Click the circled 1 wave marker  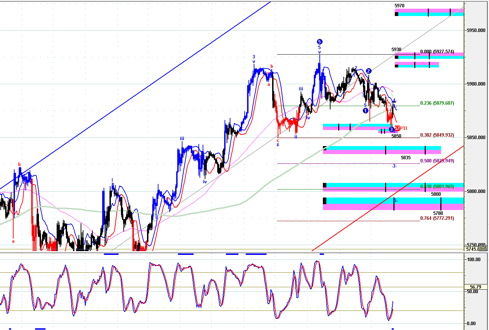[x=365, y=111]
